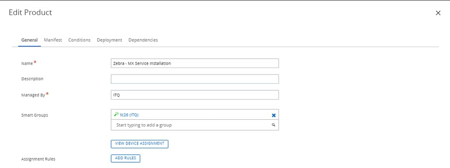Click View Device Assignment button
Screen dimensions: 450x168
(139, 143)
